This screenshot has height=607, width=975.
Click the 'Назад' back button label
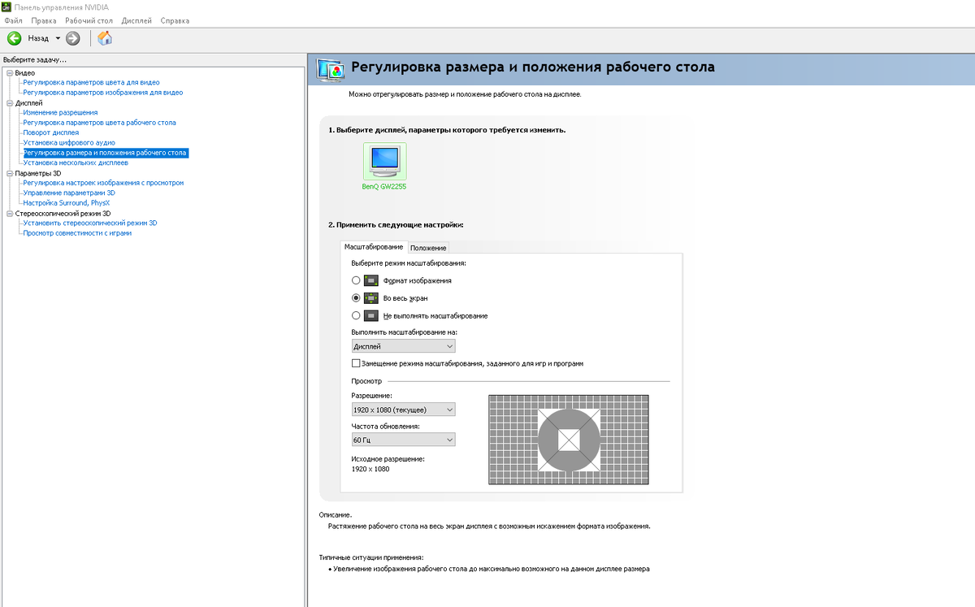pos(38,38)
